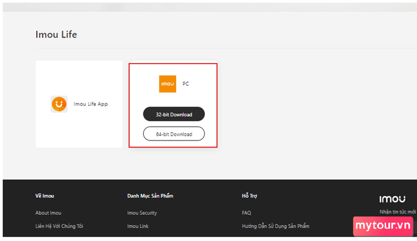The image size is (417, 241).
Task: Click the Imou Life App label text
Action: 91,104
